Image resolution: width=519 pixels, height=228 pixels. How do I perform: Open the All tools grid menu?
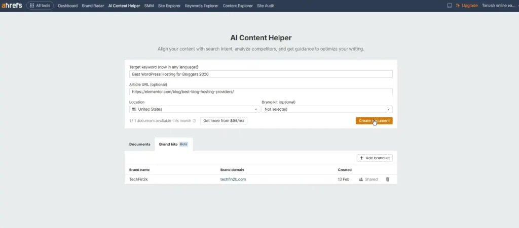click(40, 6)
